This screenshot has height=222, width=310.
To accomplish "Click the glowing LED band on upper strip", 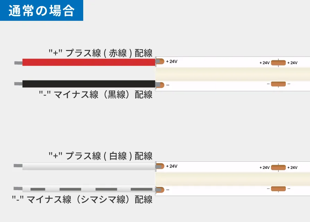I will pos(232,74).
